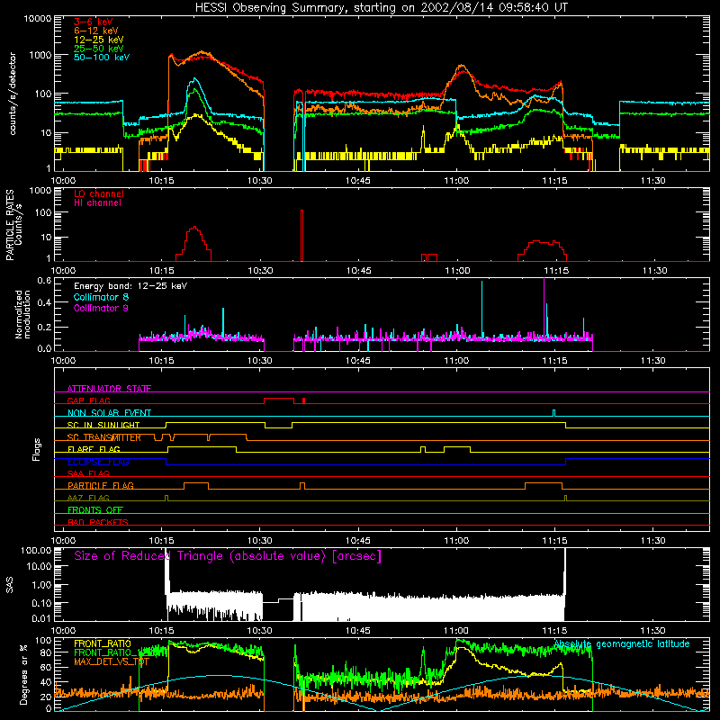
Task: Click the SAA_FLAG label
Action: pyautogui.click(x=88, y=473)
